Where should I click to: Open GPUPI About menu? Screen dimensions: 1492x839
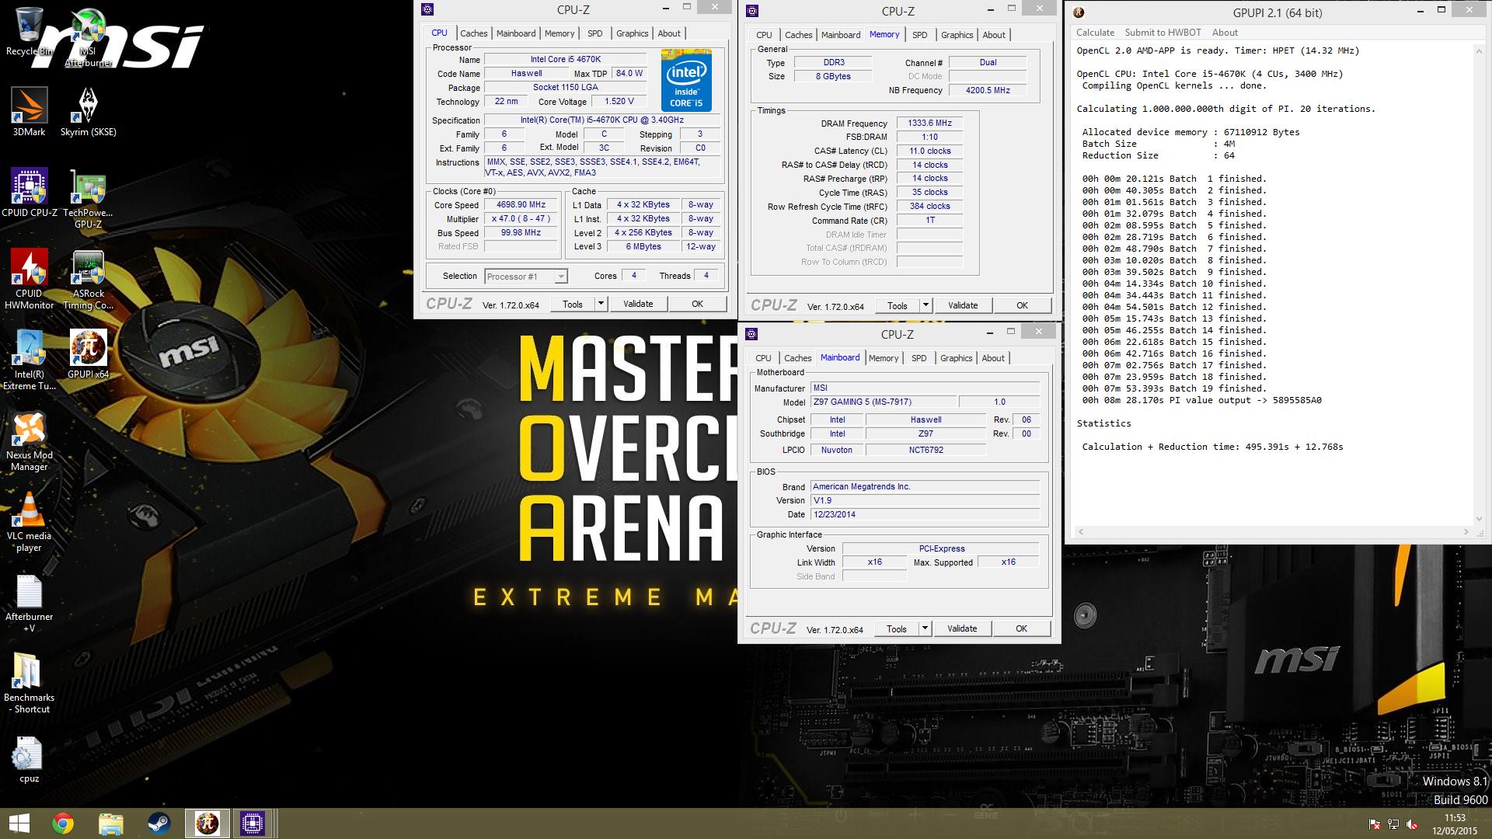1225,33
